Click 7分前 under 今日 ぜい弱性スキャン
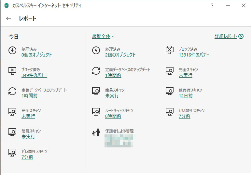Viewport: 251px width, 175px height. coord(27,157)
